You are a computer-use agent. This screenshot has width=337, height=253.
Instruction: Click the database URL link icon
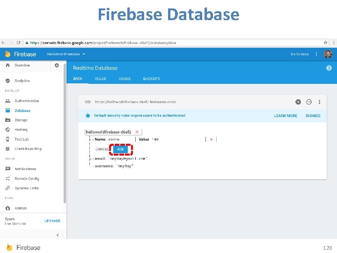(88, 102)
